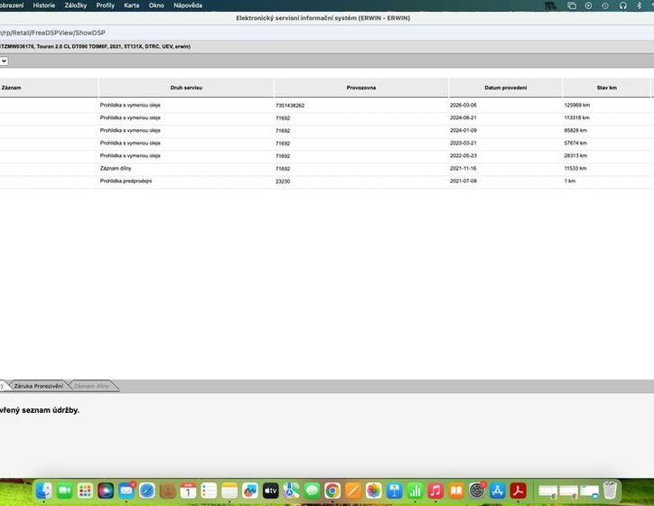Open the Záložky menu
Viewport: 654px width, 506px height.
tap(76, 5)
